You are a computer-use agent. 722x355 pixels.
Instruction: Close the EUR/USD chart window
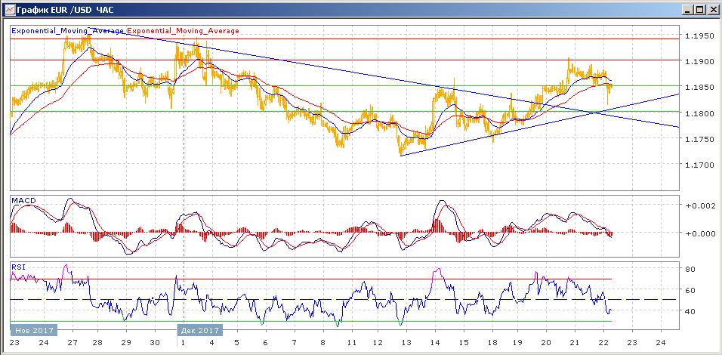pos(711,10)
